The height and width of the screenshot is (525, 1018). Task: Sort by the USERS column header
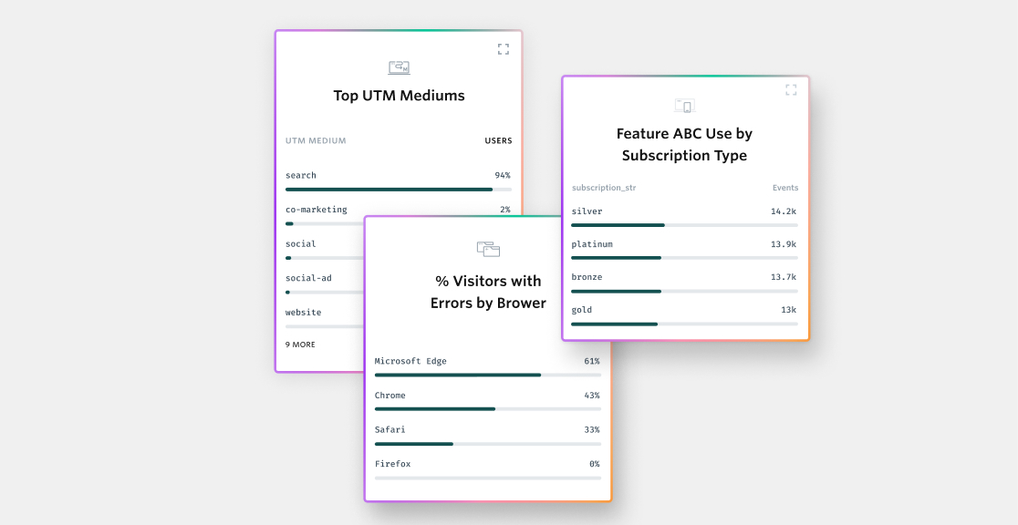pos(498,140)
